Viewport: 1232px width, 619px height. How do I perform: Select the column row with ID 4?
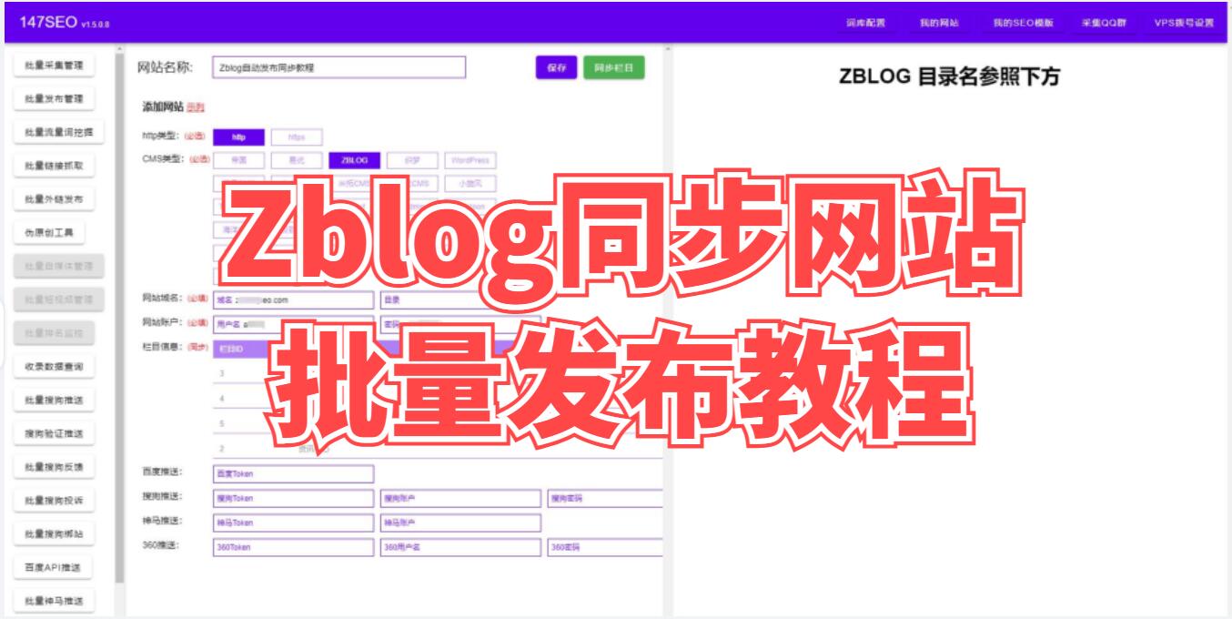tap(438, 399)
